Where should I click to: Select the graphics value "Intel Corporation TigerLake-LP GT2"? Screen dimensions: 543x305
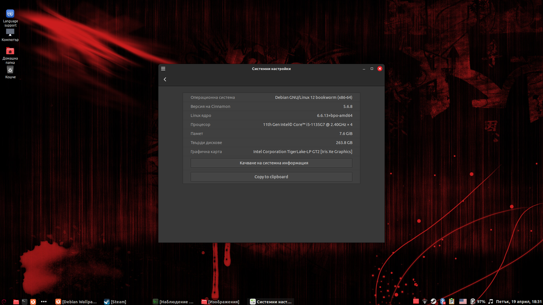pyautogui.click(x=286, y=152)
